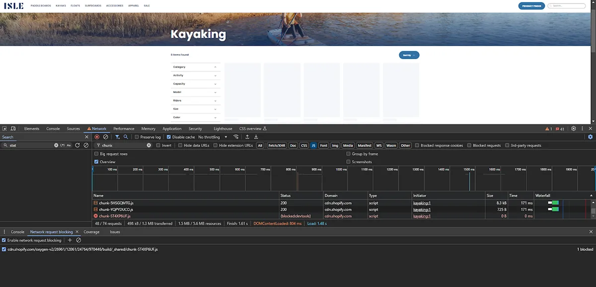Click the warnings count indicator
Viewport: 596px width, 287px height.
coord(549,129)
